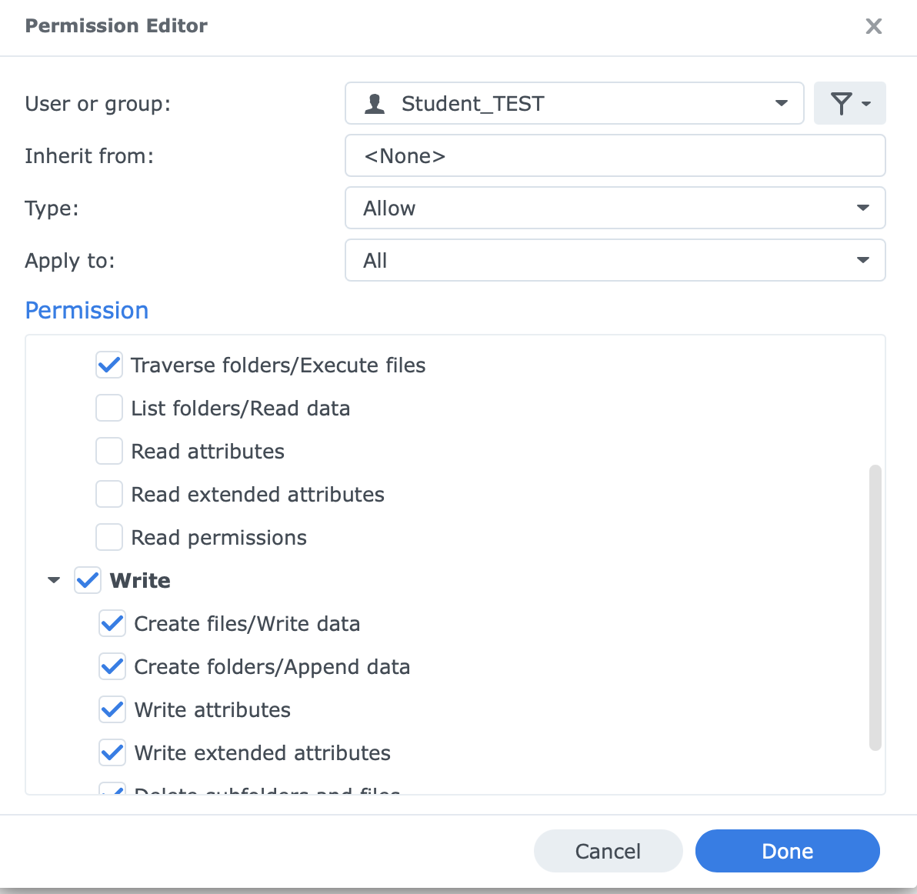Open the filter icon dropdown button
The image size is (917, 894).
click(849, 103)
